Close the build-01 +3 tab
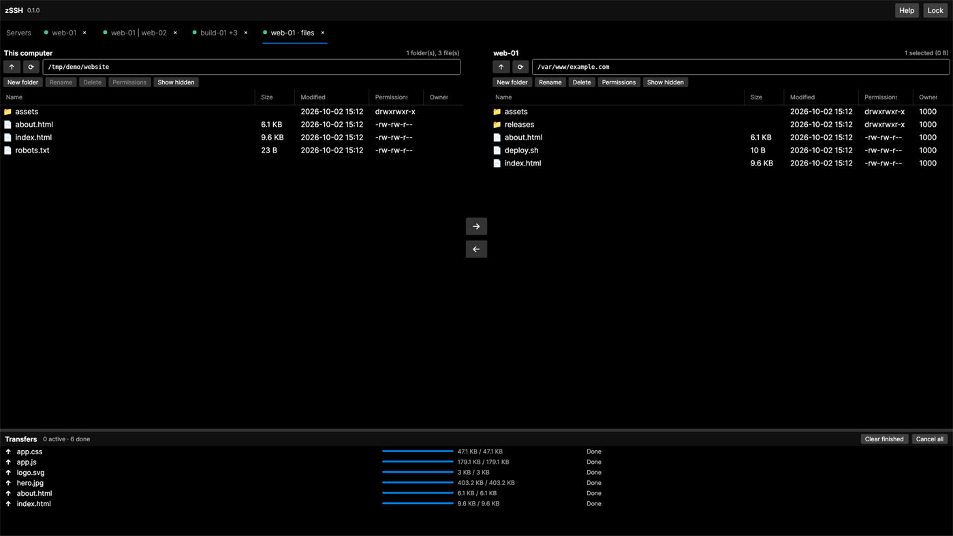The image size is (953, 536). pyautogui.click(x=246, y=33)
